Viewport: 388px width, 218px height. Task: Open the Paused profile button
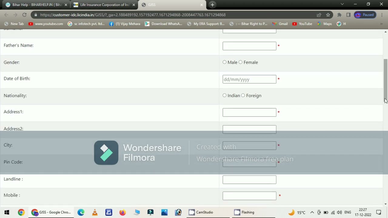365,15
